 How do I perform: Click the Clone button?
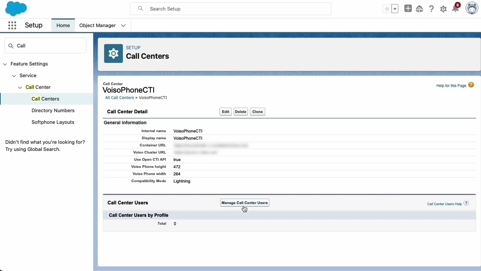257,112
